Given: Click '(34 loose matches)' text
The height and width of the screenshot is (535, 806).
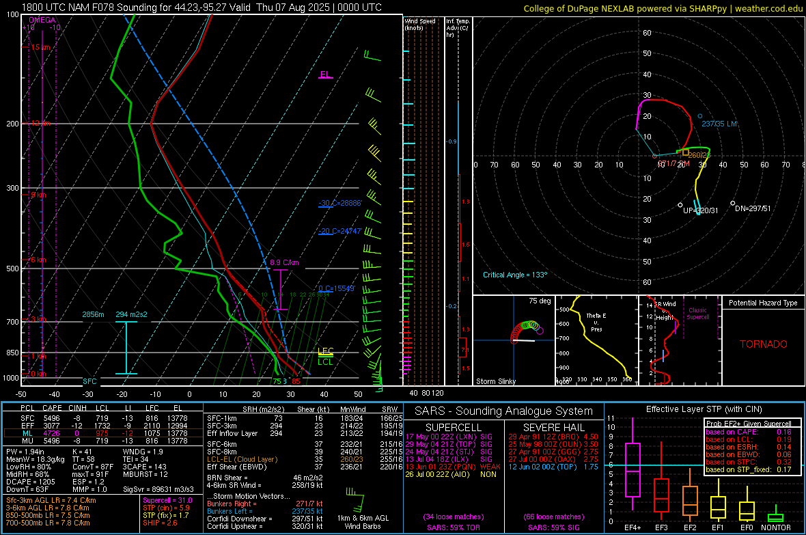Looking at the screenshot, I should (454, 517).
